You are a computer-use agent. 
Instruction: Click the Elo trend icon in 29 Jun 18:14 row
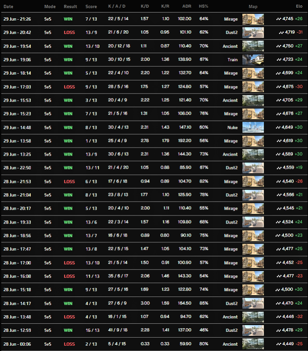[x=278, y=73]
